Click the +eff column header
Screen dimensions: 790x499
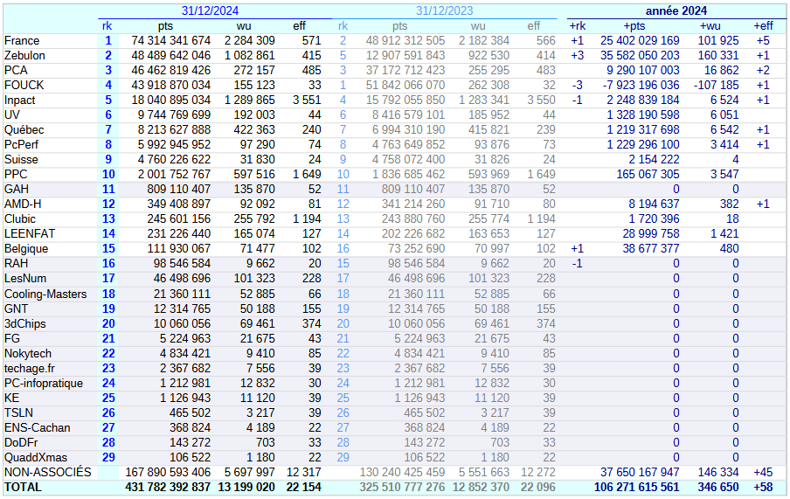(x=763, y=26)
